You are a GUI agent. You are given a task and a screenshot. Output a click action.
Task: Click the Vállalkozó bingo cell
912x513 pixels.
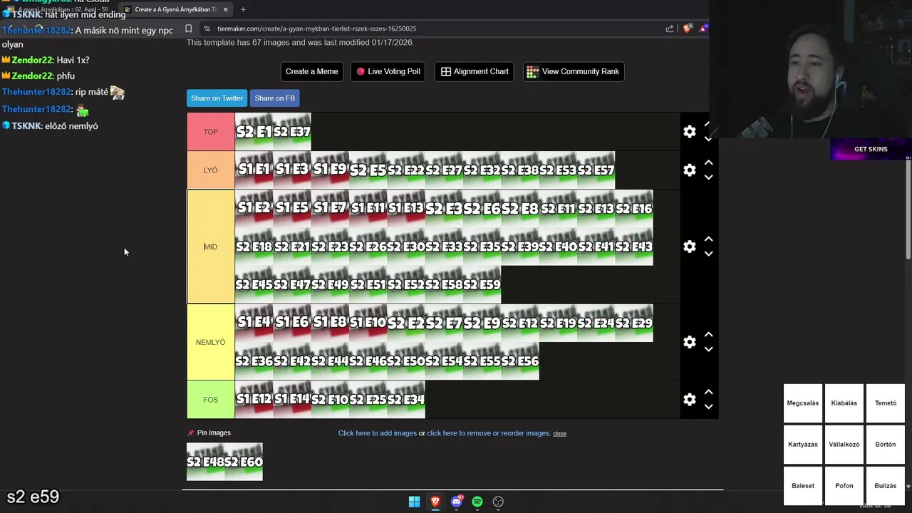click(x=844, y=445)
